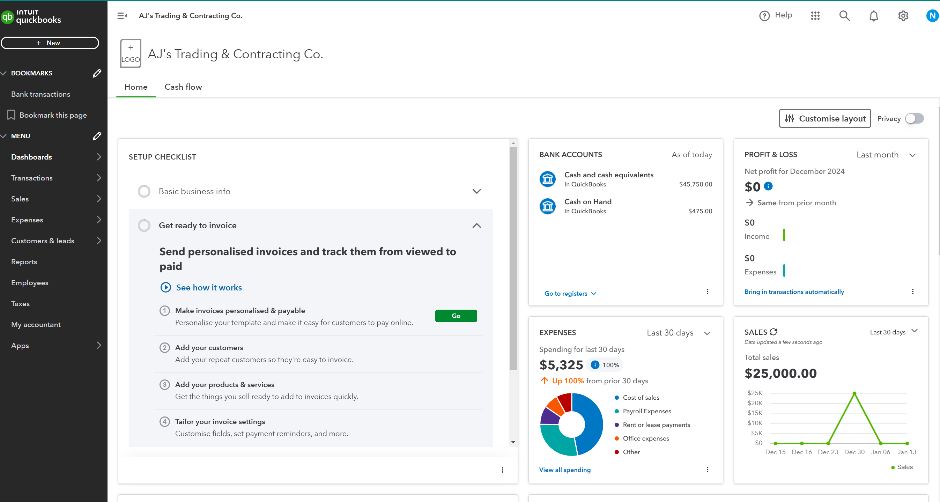Open the View all spending link
940x502 pixels.
564,470
